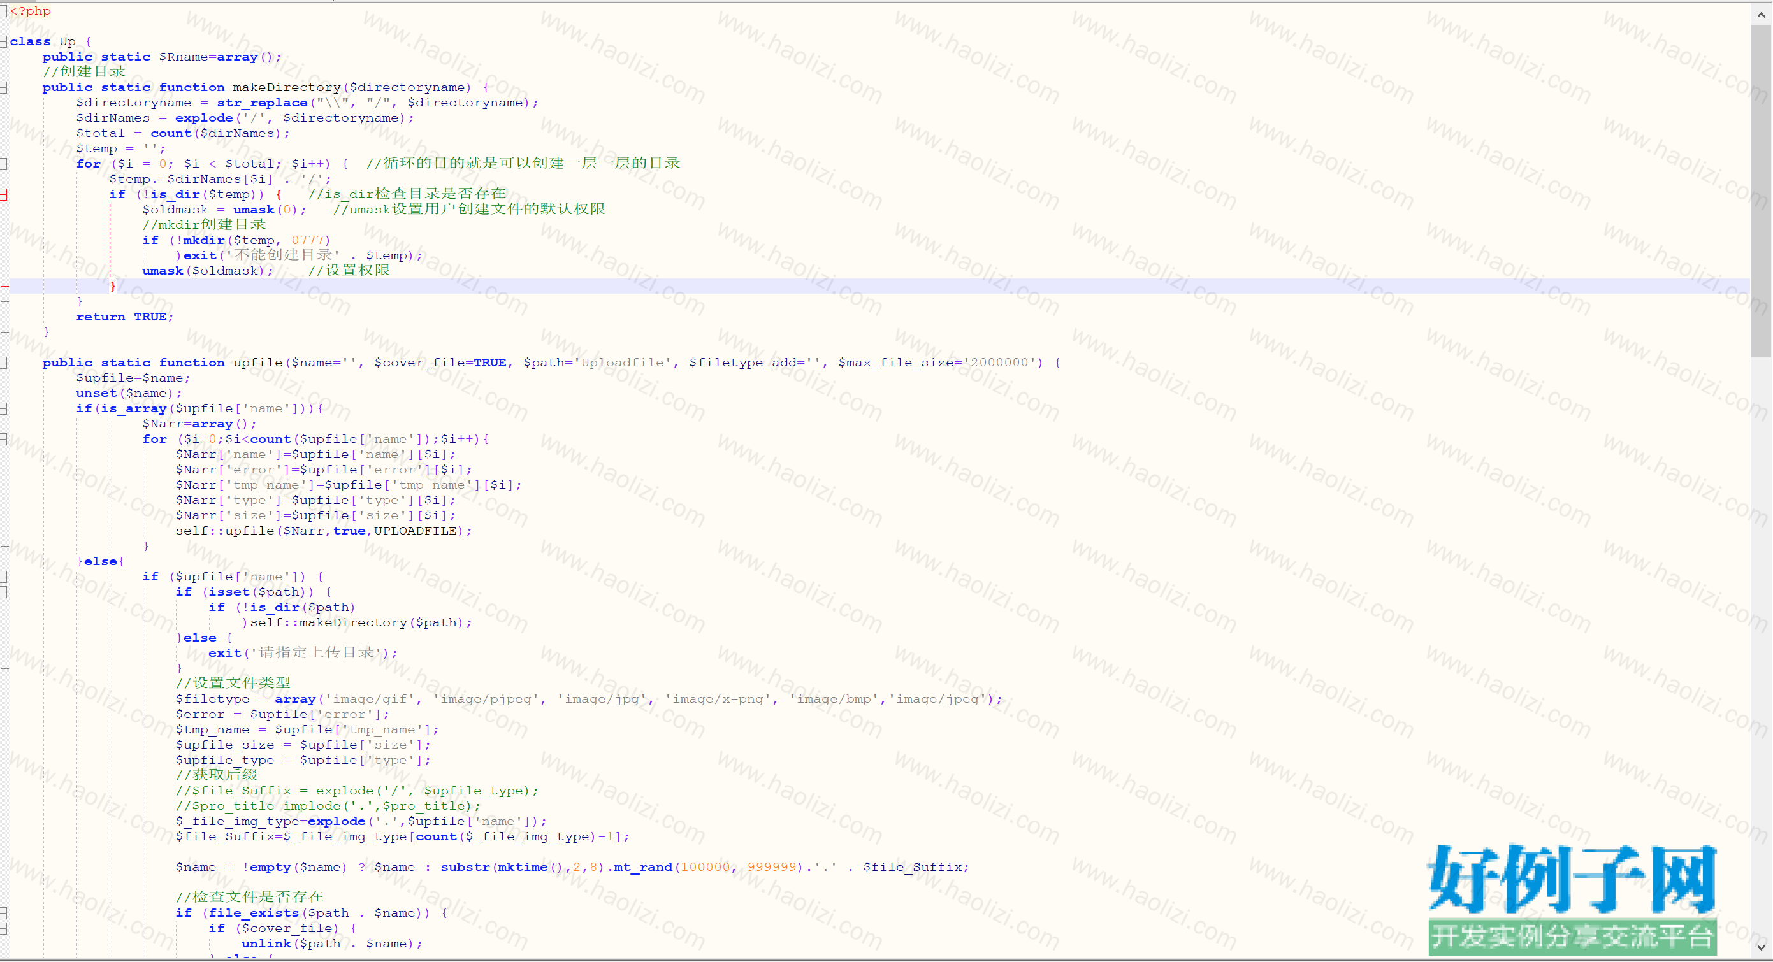Viewport: 1773px width, 962px height.
Task: Click the '$Narr=array();' line
Action: [199, 424]
